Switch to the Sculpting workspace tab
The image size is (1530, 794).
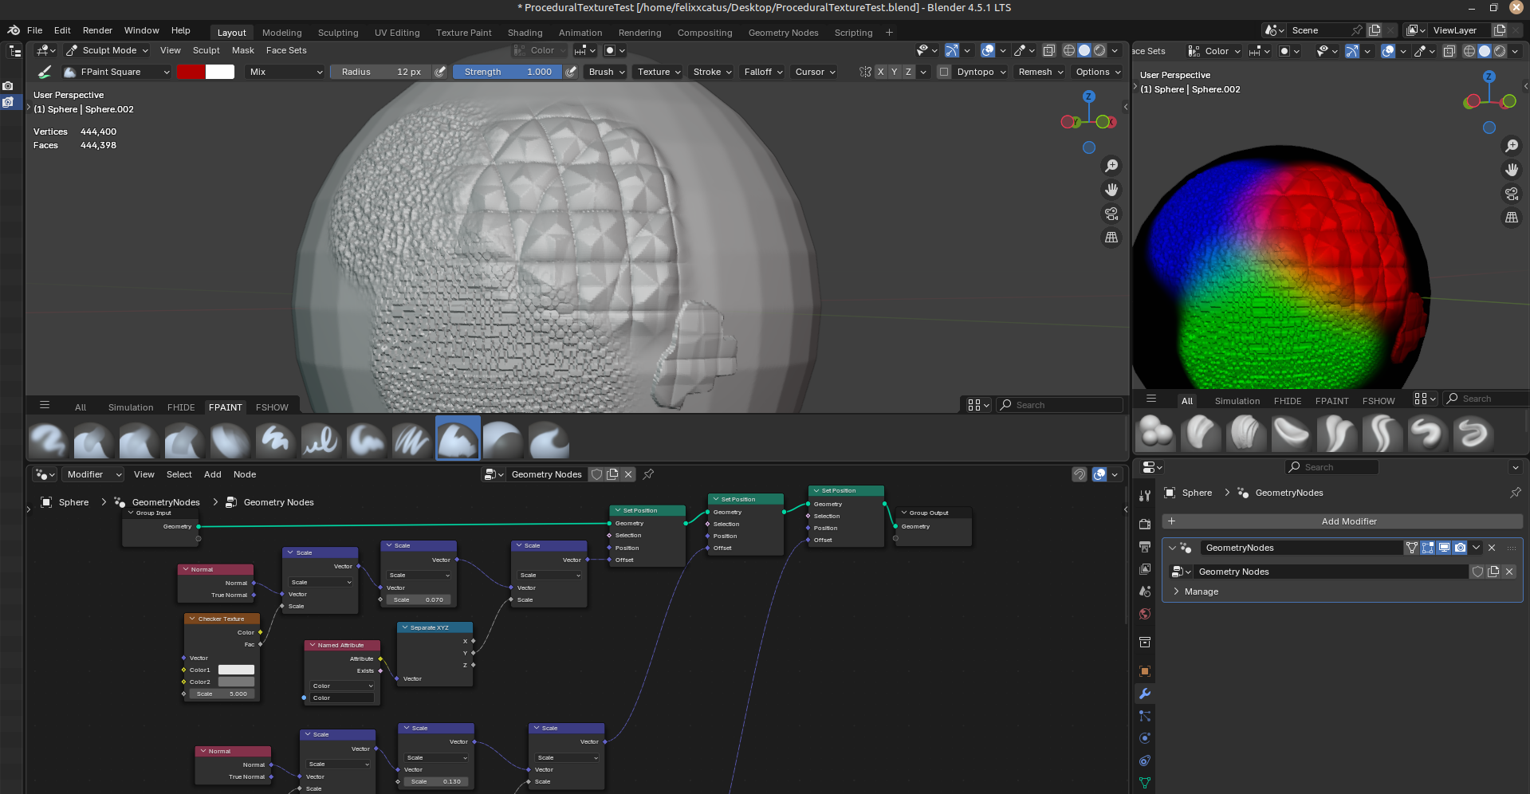coord(338,33)
